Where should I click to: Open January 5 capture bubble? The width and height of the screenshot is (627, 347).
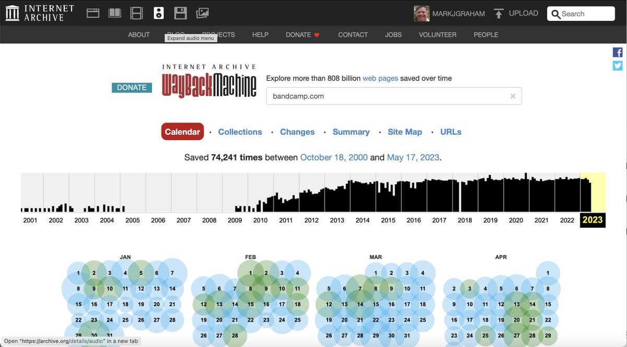click(x=141, y=273)
